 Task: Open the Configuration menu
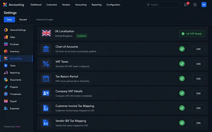point(113,5)
